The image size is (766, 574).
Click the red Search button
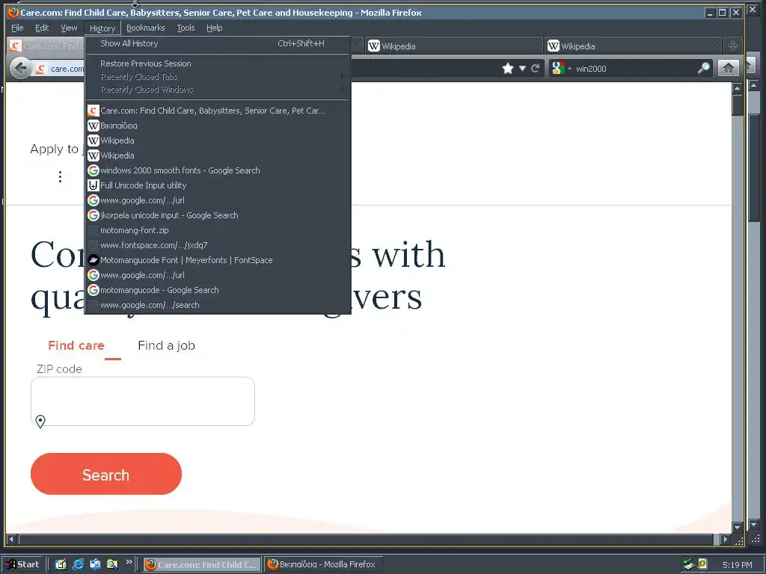(106, 474)
